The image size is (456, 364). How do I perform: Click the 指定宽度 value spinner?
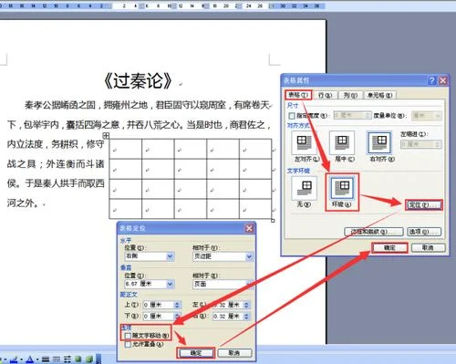pyautogui.click(x=368, y=116)
